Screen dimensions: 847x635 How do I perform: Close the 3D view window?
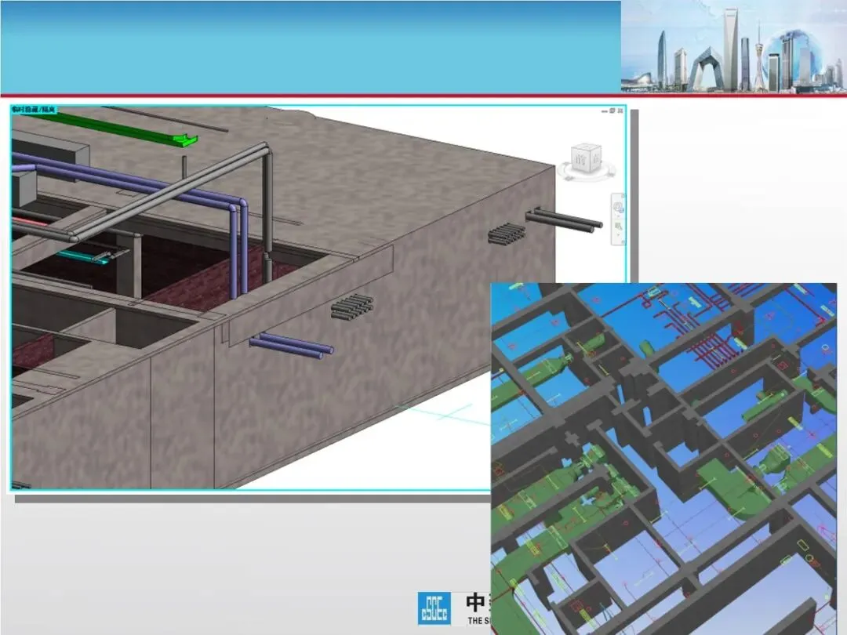point(620,111)
